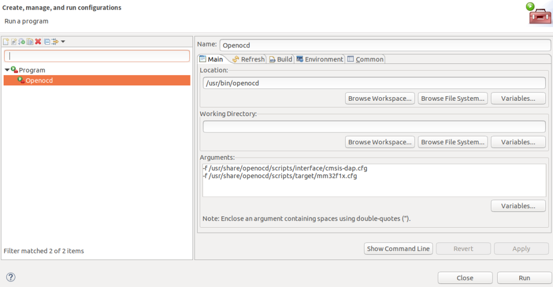Click the filter text field

[97, 56]
